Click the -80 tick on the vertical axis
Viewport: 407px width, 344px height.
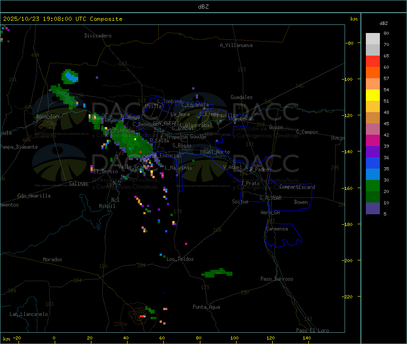pos(350,43)
